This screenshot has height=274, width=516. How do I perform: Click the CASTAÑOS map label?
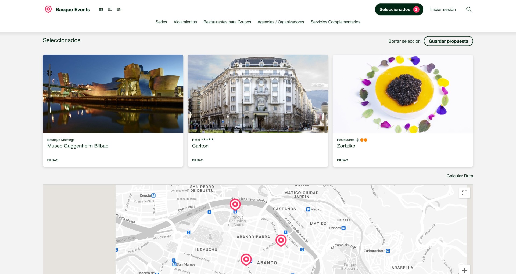click(284, 209)
